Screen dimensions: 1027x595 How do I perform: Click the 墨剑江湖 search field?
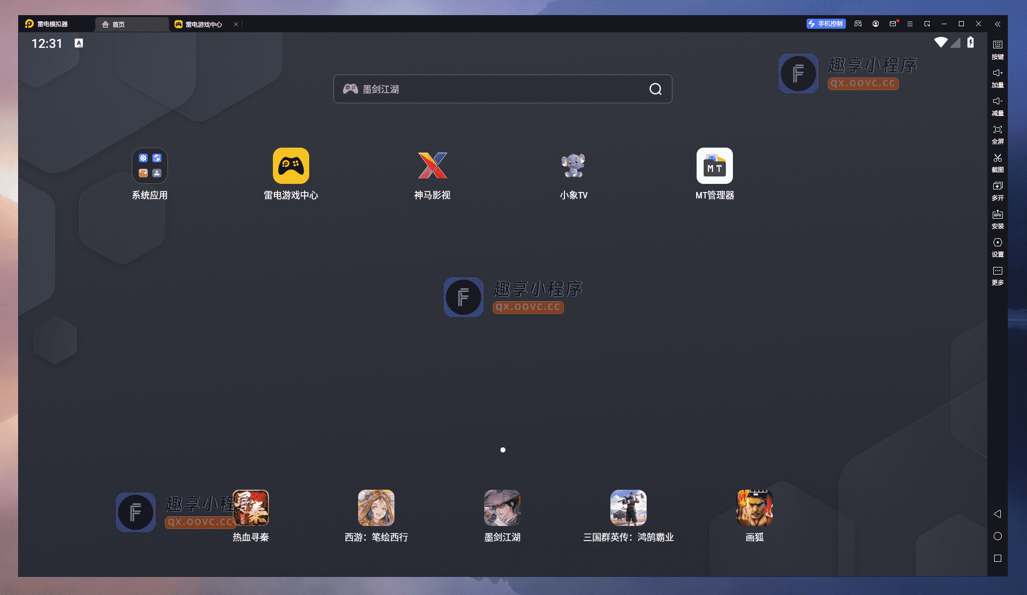point(502,89)
